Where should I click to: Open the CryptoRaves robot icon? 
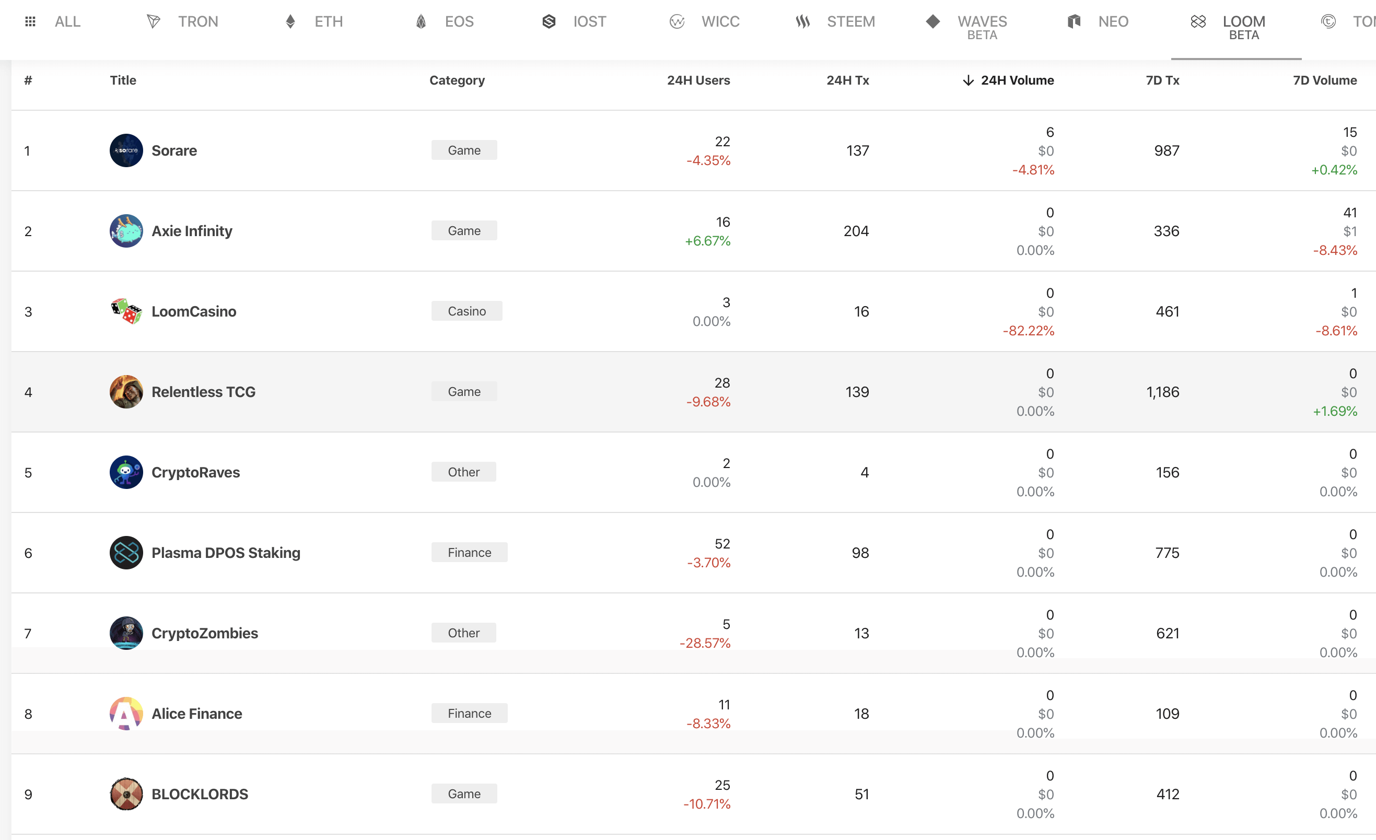click(x=126, y=472)
